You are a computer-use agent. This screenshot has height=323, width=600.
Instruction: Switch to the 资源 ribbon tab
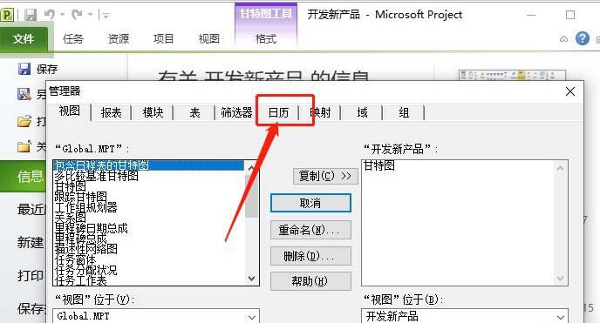click(x=119, y=38)
